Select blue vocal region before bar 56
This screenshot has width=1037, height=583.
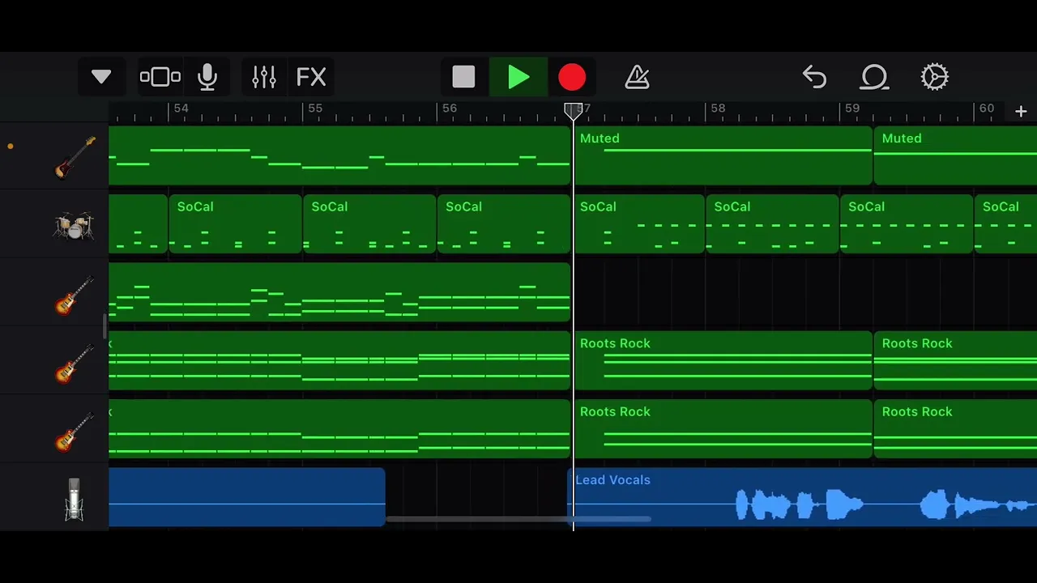247,497
